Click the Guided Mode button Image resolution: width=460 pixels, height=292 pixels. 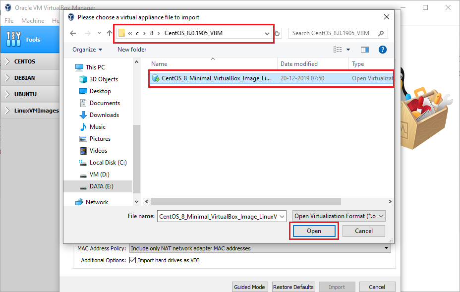point(249,287)
